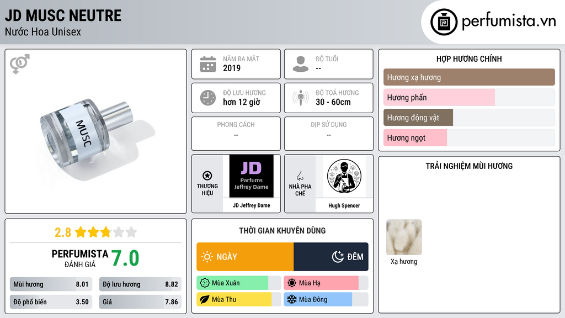Click the PERFUMISTA ĐÁNH GIÁ label
565x318 pixels.
coord(80,258)
